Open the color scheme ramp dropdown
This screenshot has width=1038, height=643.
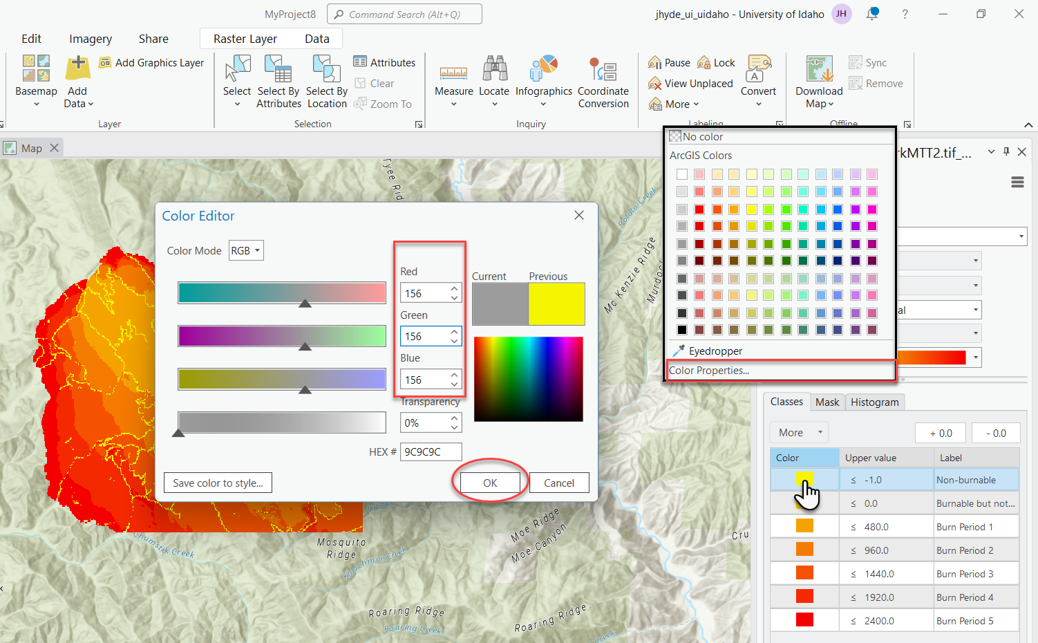(975, 357)
